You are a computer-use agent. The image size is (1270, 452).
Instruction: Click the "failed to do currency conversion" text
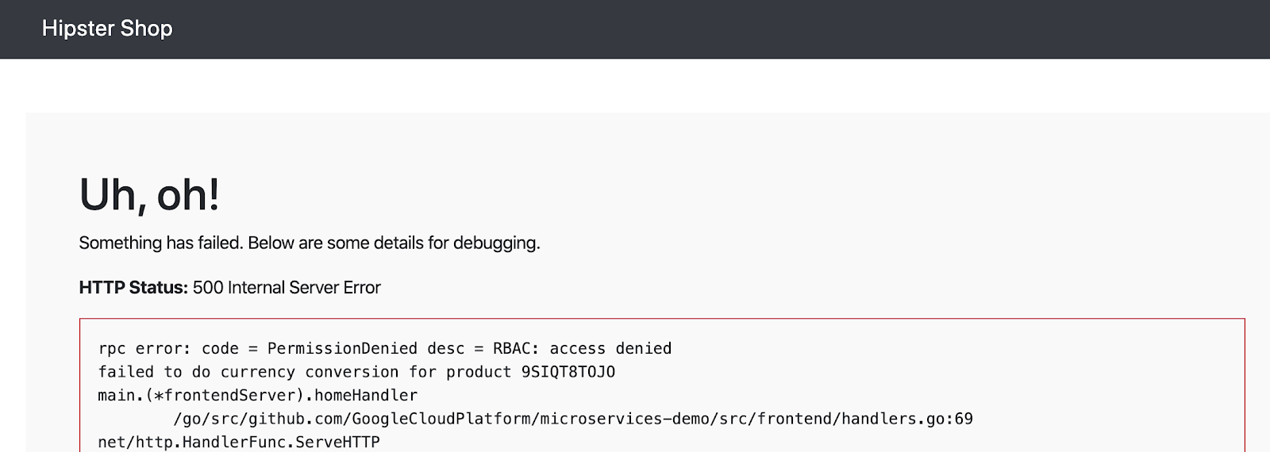pyautogui.click(x=248, y=372)
